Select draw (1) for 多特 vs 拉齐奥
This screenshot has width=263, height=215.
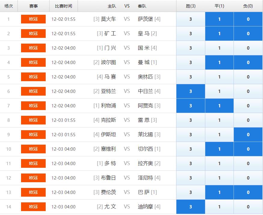(x=219, y=164)
